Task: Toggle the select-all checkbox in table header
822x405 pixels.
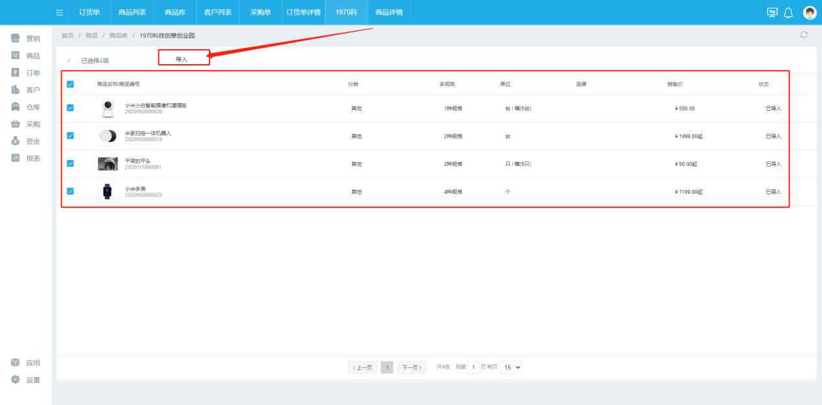Action: pos(70,84)
